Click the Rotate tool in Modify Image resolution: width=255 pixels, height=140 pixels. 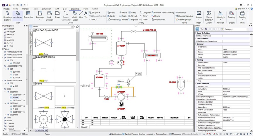point(123,20)
